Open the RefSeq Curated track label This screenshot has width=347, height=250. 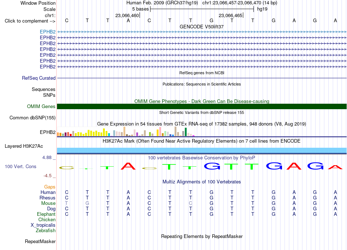point(39,78)
